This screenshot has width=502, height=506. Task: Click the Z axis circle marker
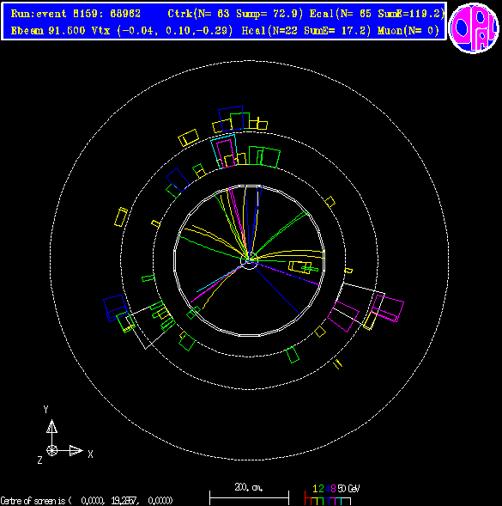pyautogui.click(x=51, y=450)
